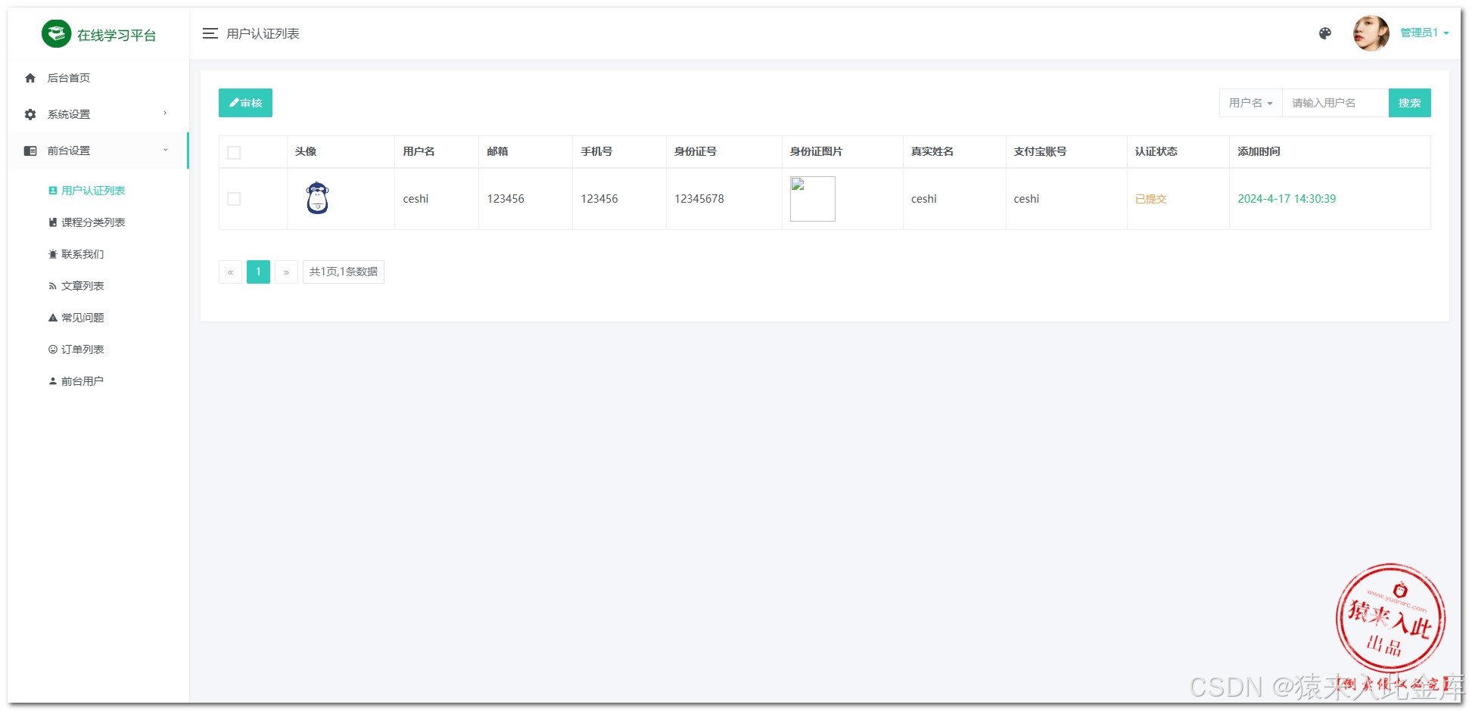Click the 添加时间 column header

1259,151
